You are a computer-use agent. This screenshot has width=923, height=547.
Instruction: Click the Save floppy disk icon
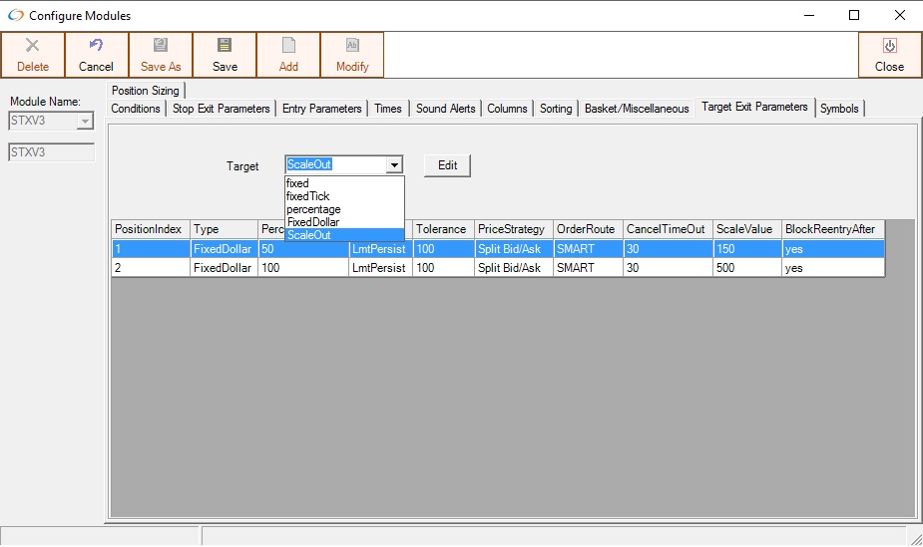click(x=225, y=46)
